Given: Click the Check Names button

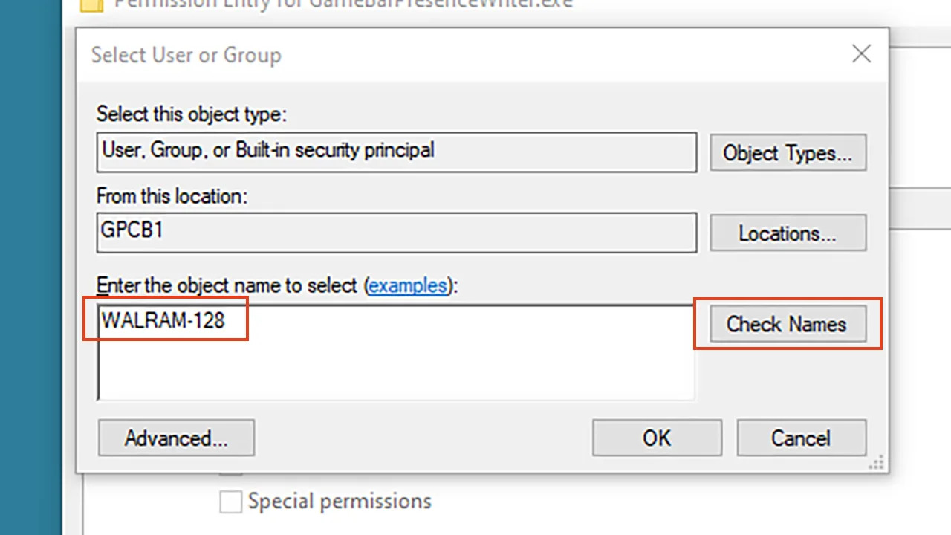Looking at the screenshot, I should coord(788,324).
